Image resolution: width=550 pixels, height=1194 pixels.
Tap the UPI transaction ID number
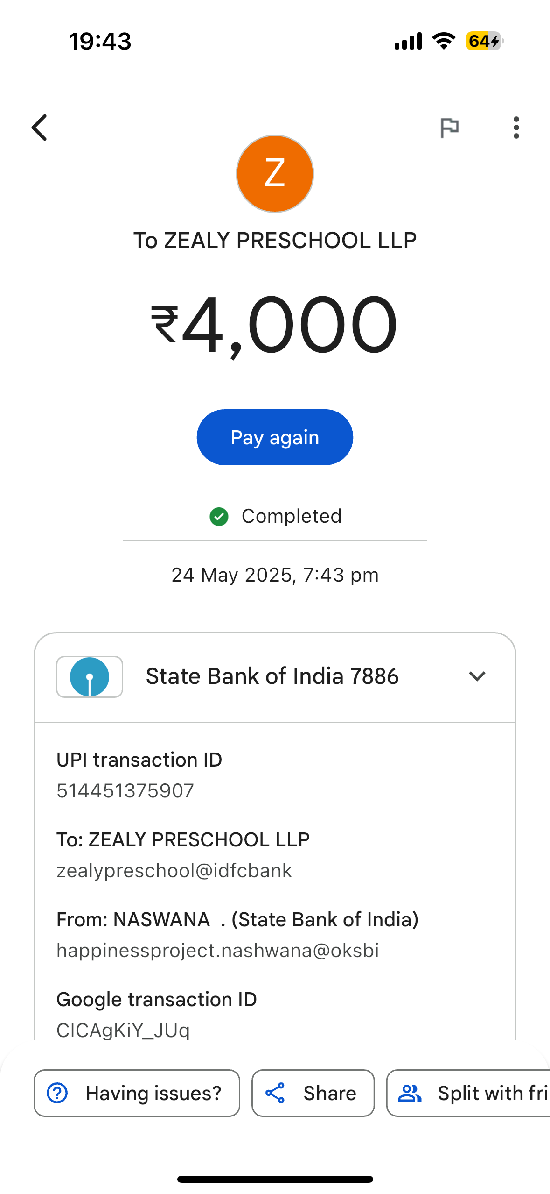click(x=125, y=791)
